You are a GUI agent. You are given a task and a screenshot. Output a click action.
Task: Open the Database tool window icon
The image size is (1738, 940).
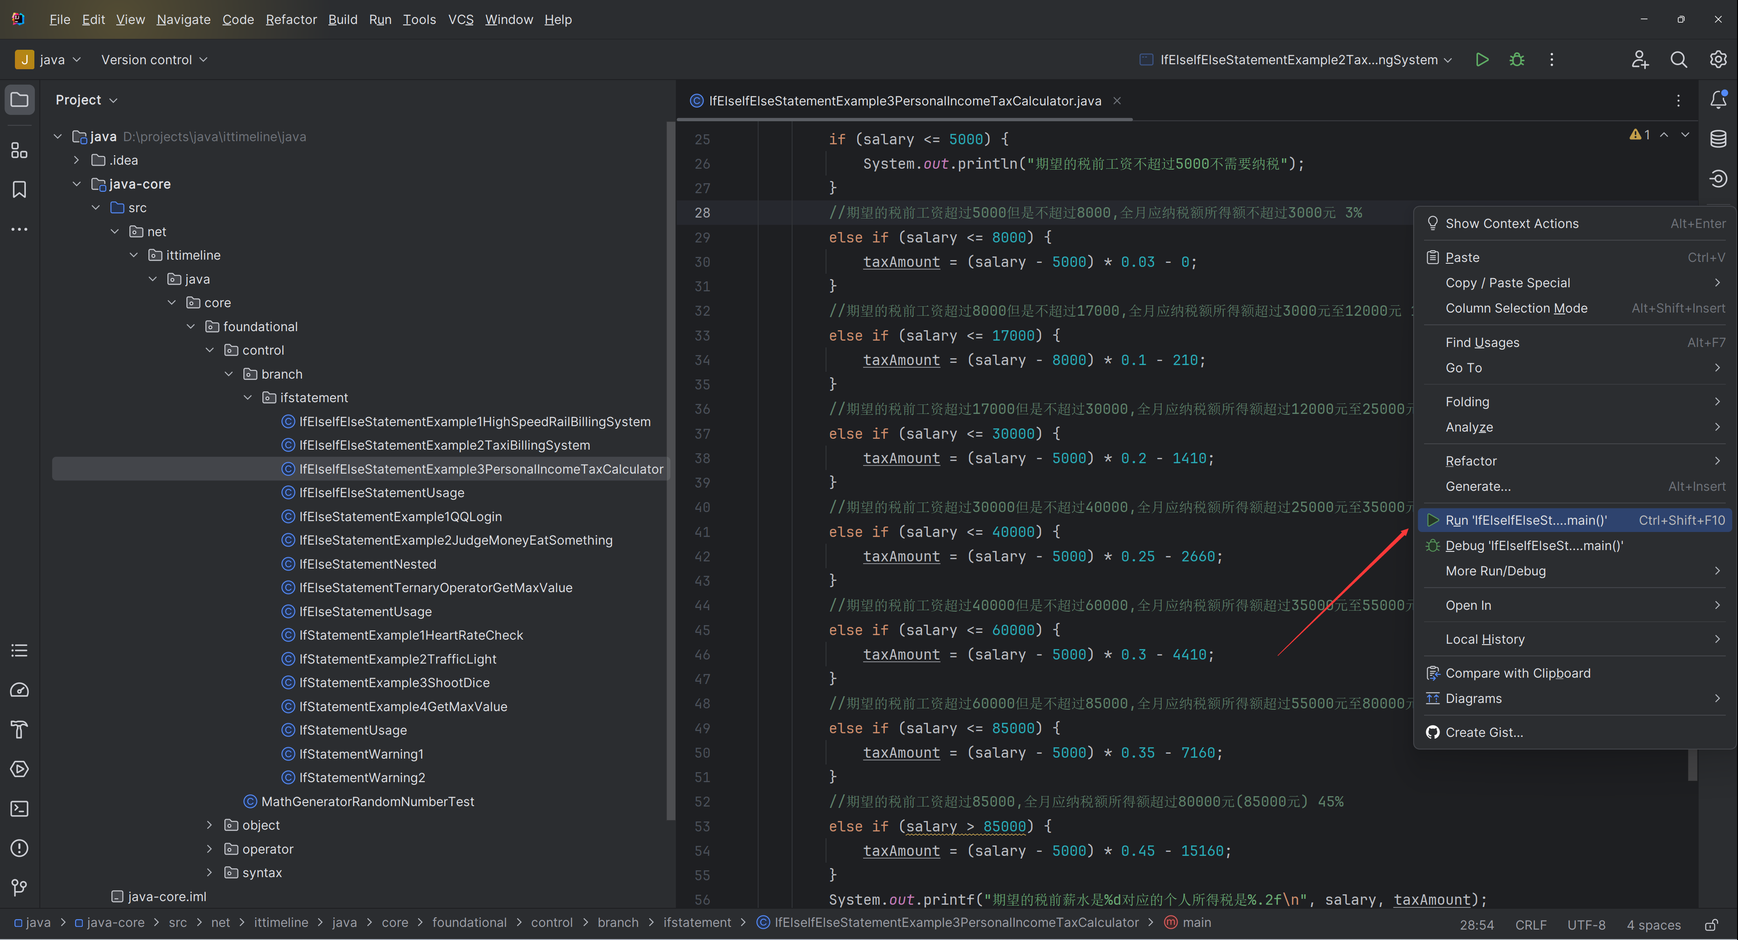pos(1719,139)
